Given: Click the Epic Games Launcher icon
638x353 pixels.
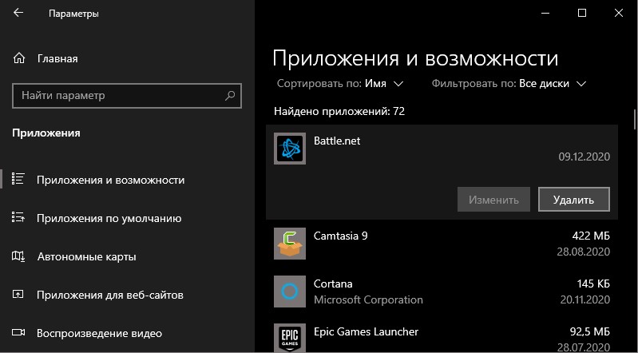Looking at the screenshot, I should pos(290,338).
